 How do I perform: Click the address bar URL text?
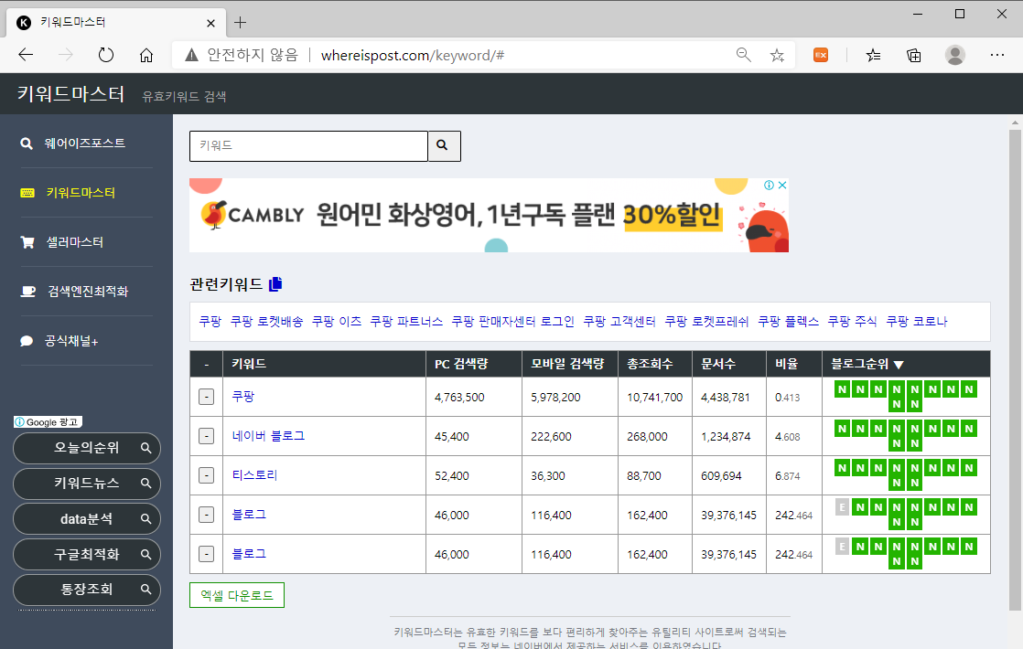pos(413,56)
